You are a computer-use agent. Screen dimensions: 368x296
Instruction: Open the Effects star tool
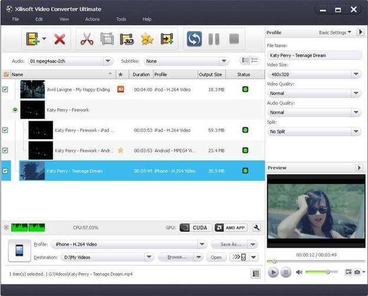147,39
